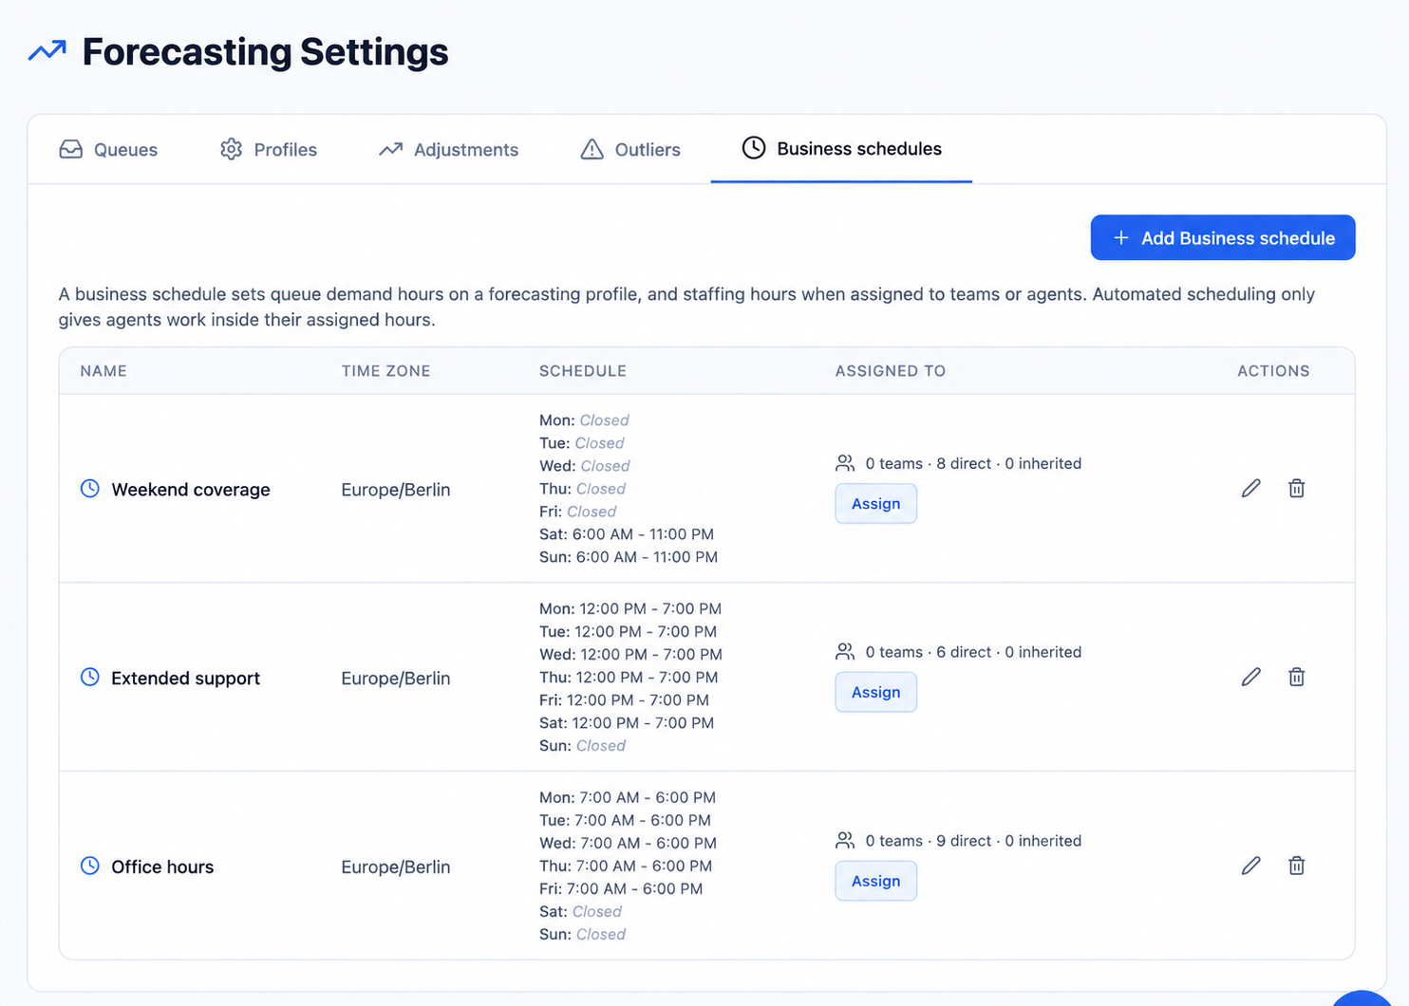Click the clock icon beside Extended support
Screen dimensions: 1409x1006
[x=90, y=678]
